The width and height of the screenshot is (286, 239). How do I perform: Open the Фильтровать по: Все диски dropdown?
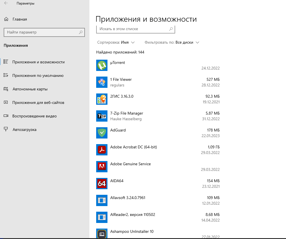[172, 43]
